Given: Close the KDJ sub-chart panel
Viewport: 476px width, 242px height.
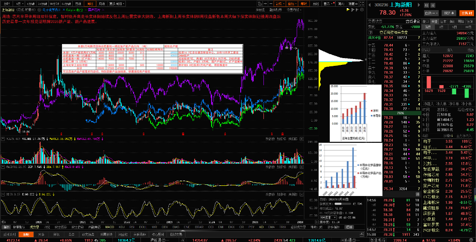Looking at the screenshot, I should (x=302, y=194).
